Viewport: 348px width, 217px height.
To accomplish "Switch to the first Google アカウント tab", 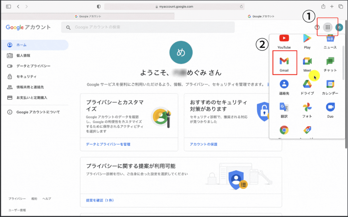I will 88,16.
